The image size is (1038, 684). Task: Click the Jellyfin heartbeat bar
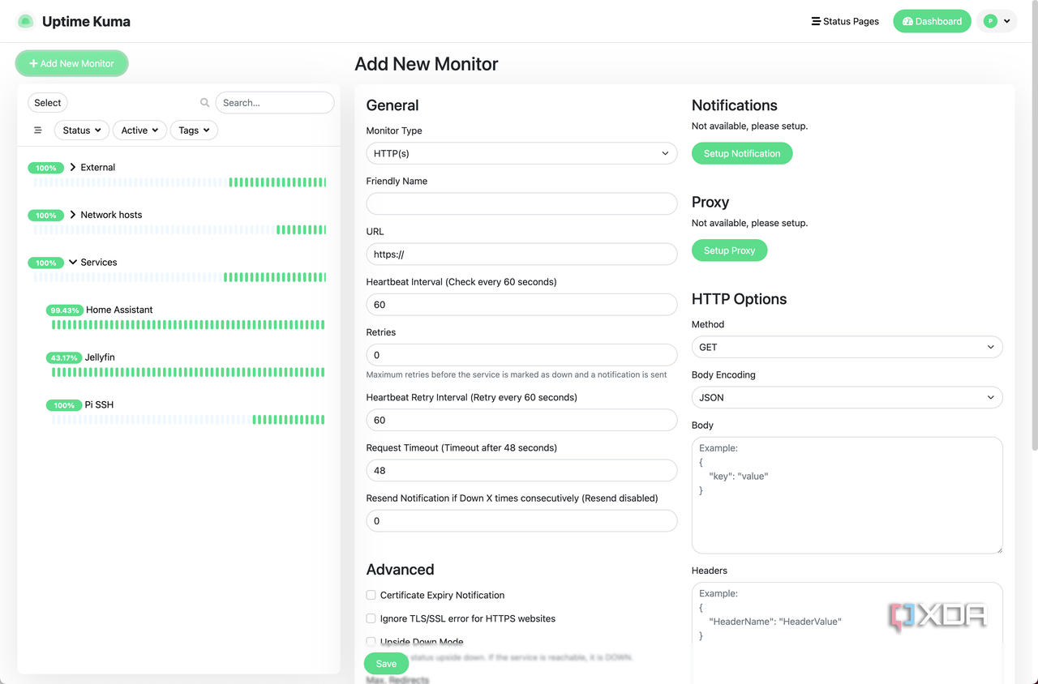click(x=188, y=373)
